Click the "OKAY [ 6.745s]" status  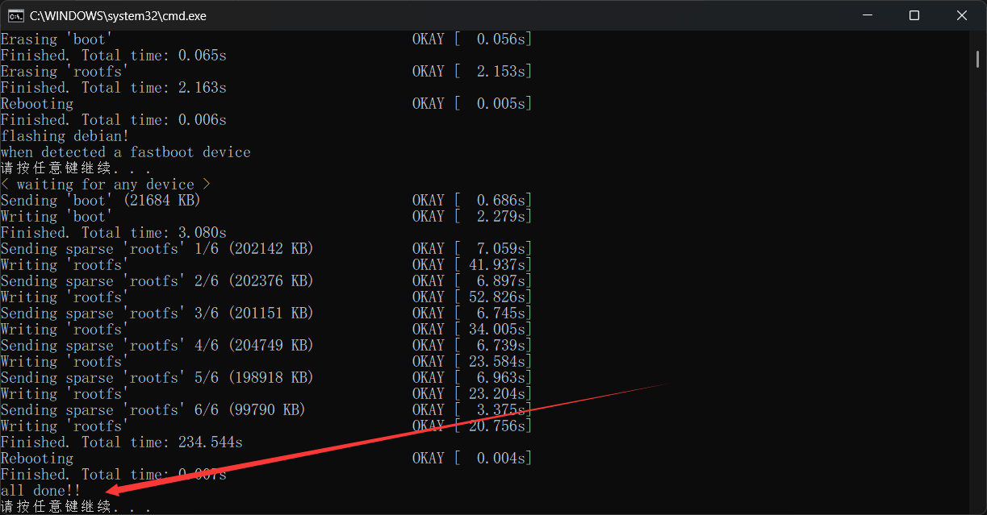pyautogui.click(x=472, y=314)
